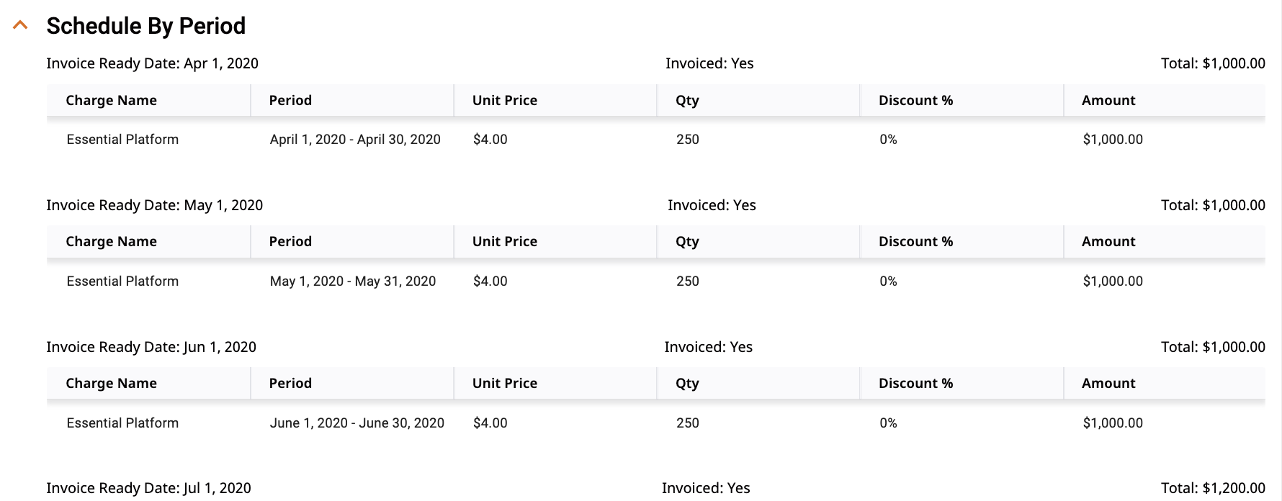Collapse the Schedule By Period section
The width and height of the screenshot is (1282, 501).
point(21,25)
